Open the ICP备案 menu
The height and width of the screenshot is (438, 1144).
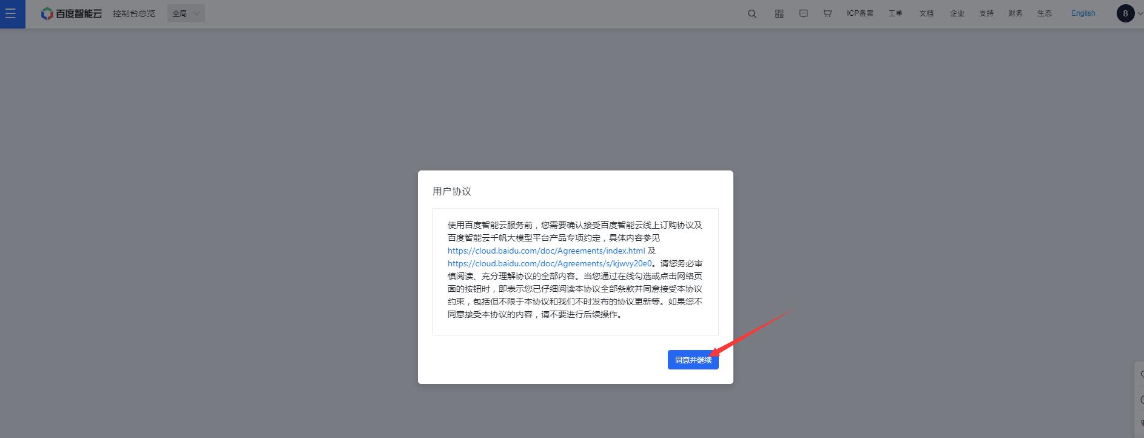click(860, 13)
